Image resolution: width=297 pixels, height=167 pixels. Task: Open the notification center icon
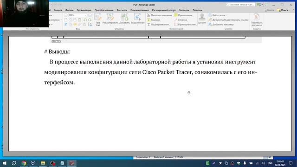[x=291, y=163]
